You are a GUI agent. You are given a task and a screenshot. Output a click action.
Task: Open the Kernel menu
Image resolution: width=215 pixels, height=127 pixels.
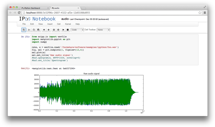click(68, 24)
